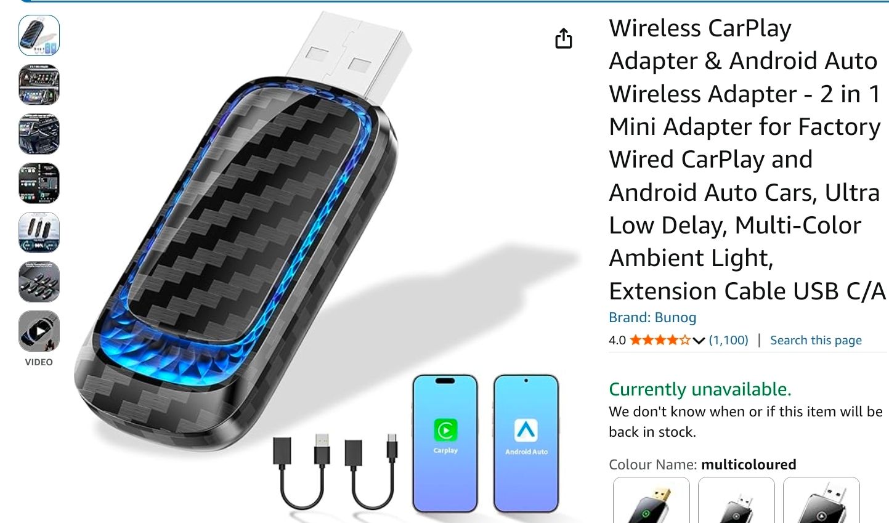Open the Brand: Bunog link
The width and height of the screenshot is (889, 523).
(x=652, y=317)
